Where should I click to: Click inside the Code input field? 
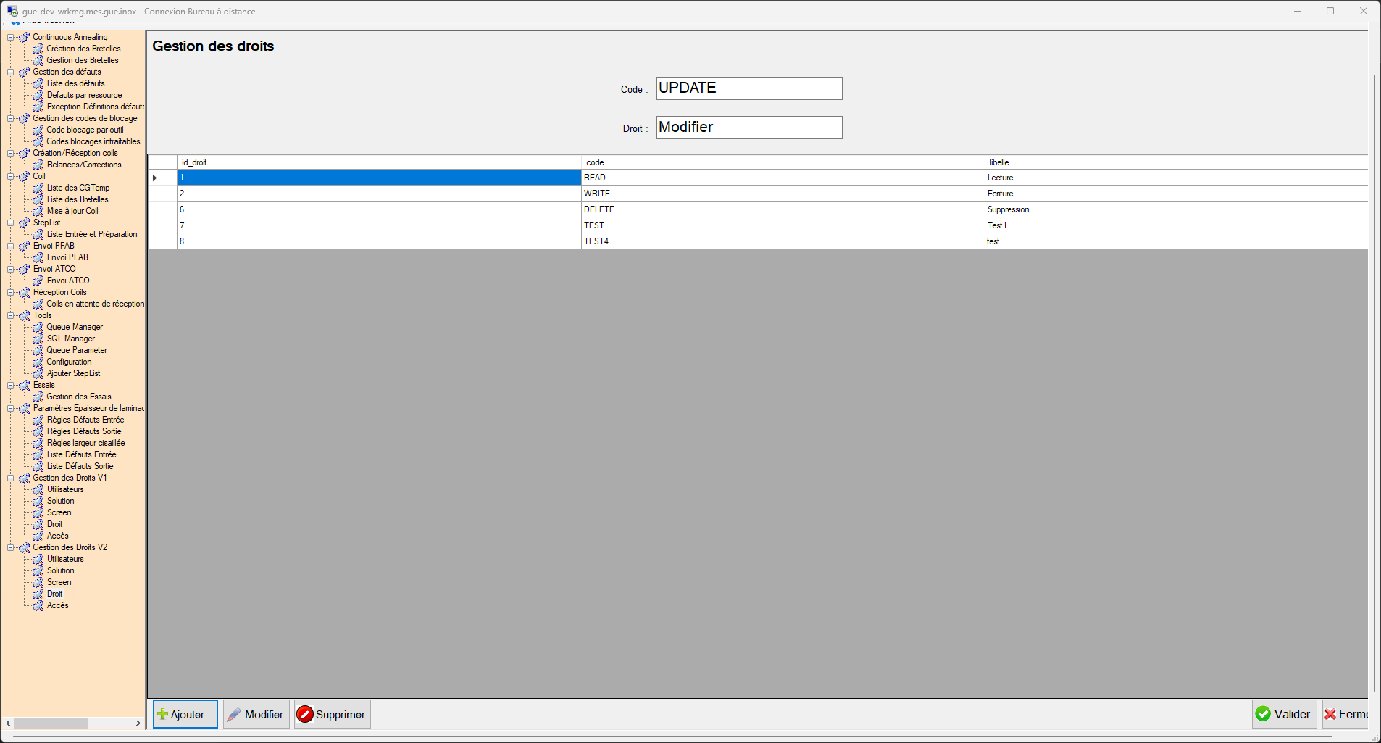(748, 88)
